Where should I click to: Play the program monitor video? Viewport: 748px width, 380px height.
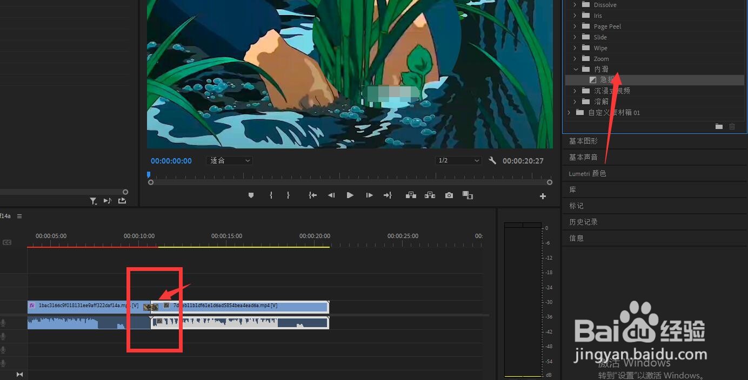click(350, 195)
